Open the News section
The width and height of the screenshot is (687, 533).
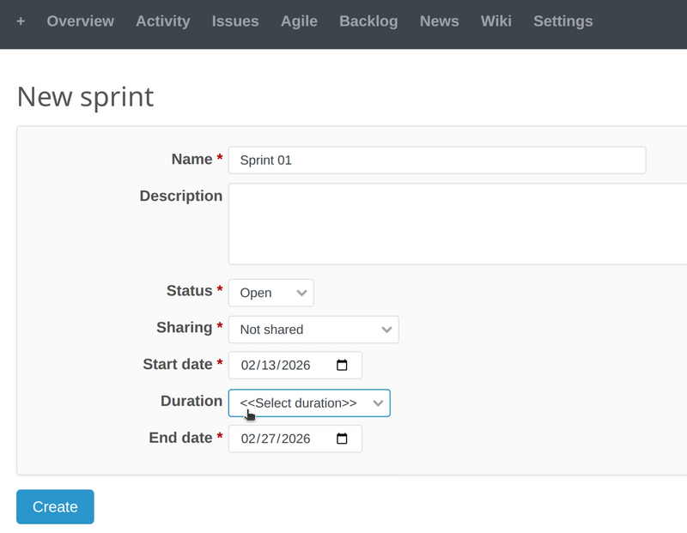tap(439, 21)
